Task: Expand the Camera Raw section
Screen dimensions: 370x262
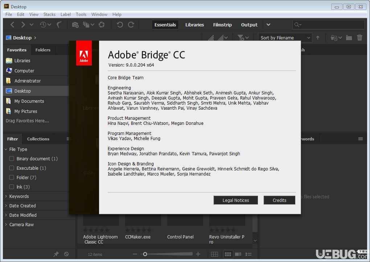Action: [6, 224]
